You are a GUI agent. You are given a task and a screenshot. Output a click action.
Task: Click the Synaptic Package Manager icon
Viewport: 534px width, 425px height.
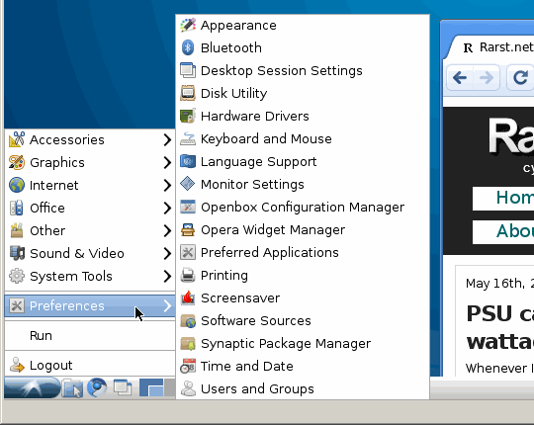pos(188,343)
